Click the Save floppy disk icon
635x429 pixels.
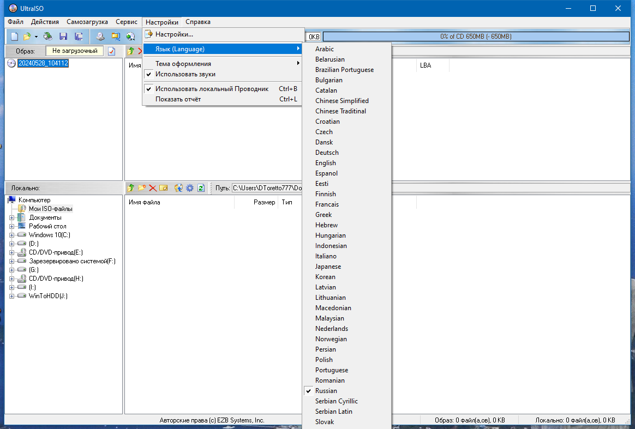click(x=63, y=37)
